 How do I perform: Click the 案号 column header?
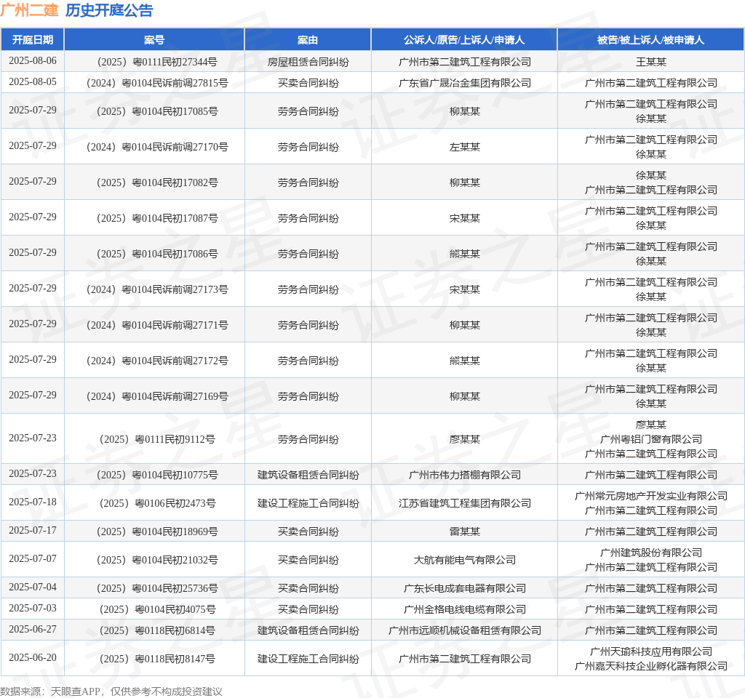(x=154, y=40)
